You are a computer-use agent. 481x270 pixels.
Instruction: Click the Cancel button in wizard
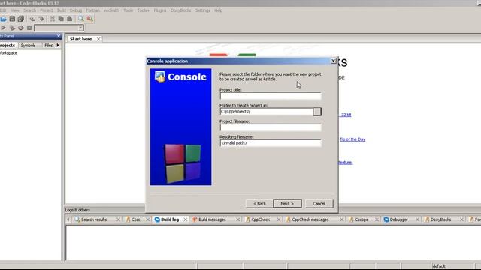(319, 204)
